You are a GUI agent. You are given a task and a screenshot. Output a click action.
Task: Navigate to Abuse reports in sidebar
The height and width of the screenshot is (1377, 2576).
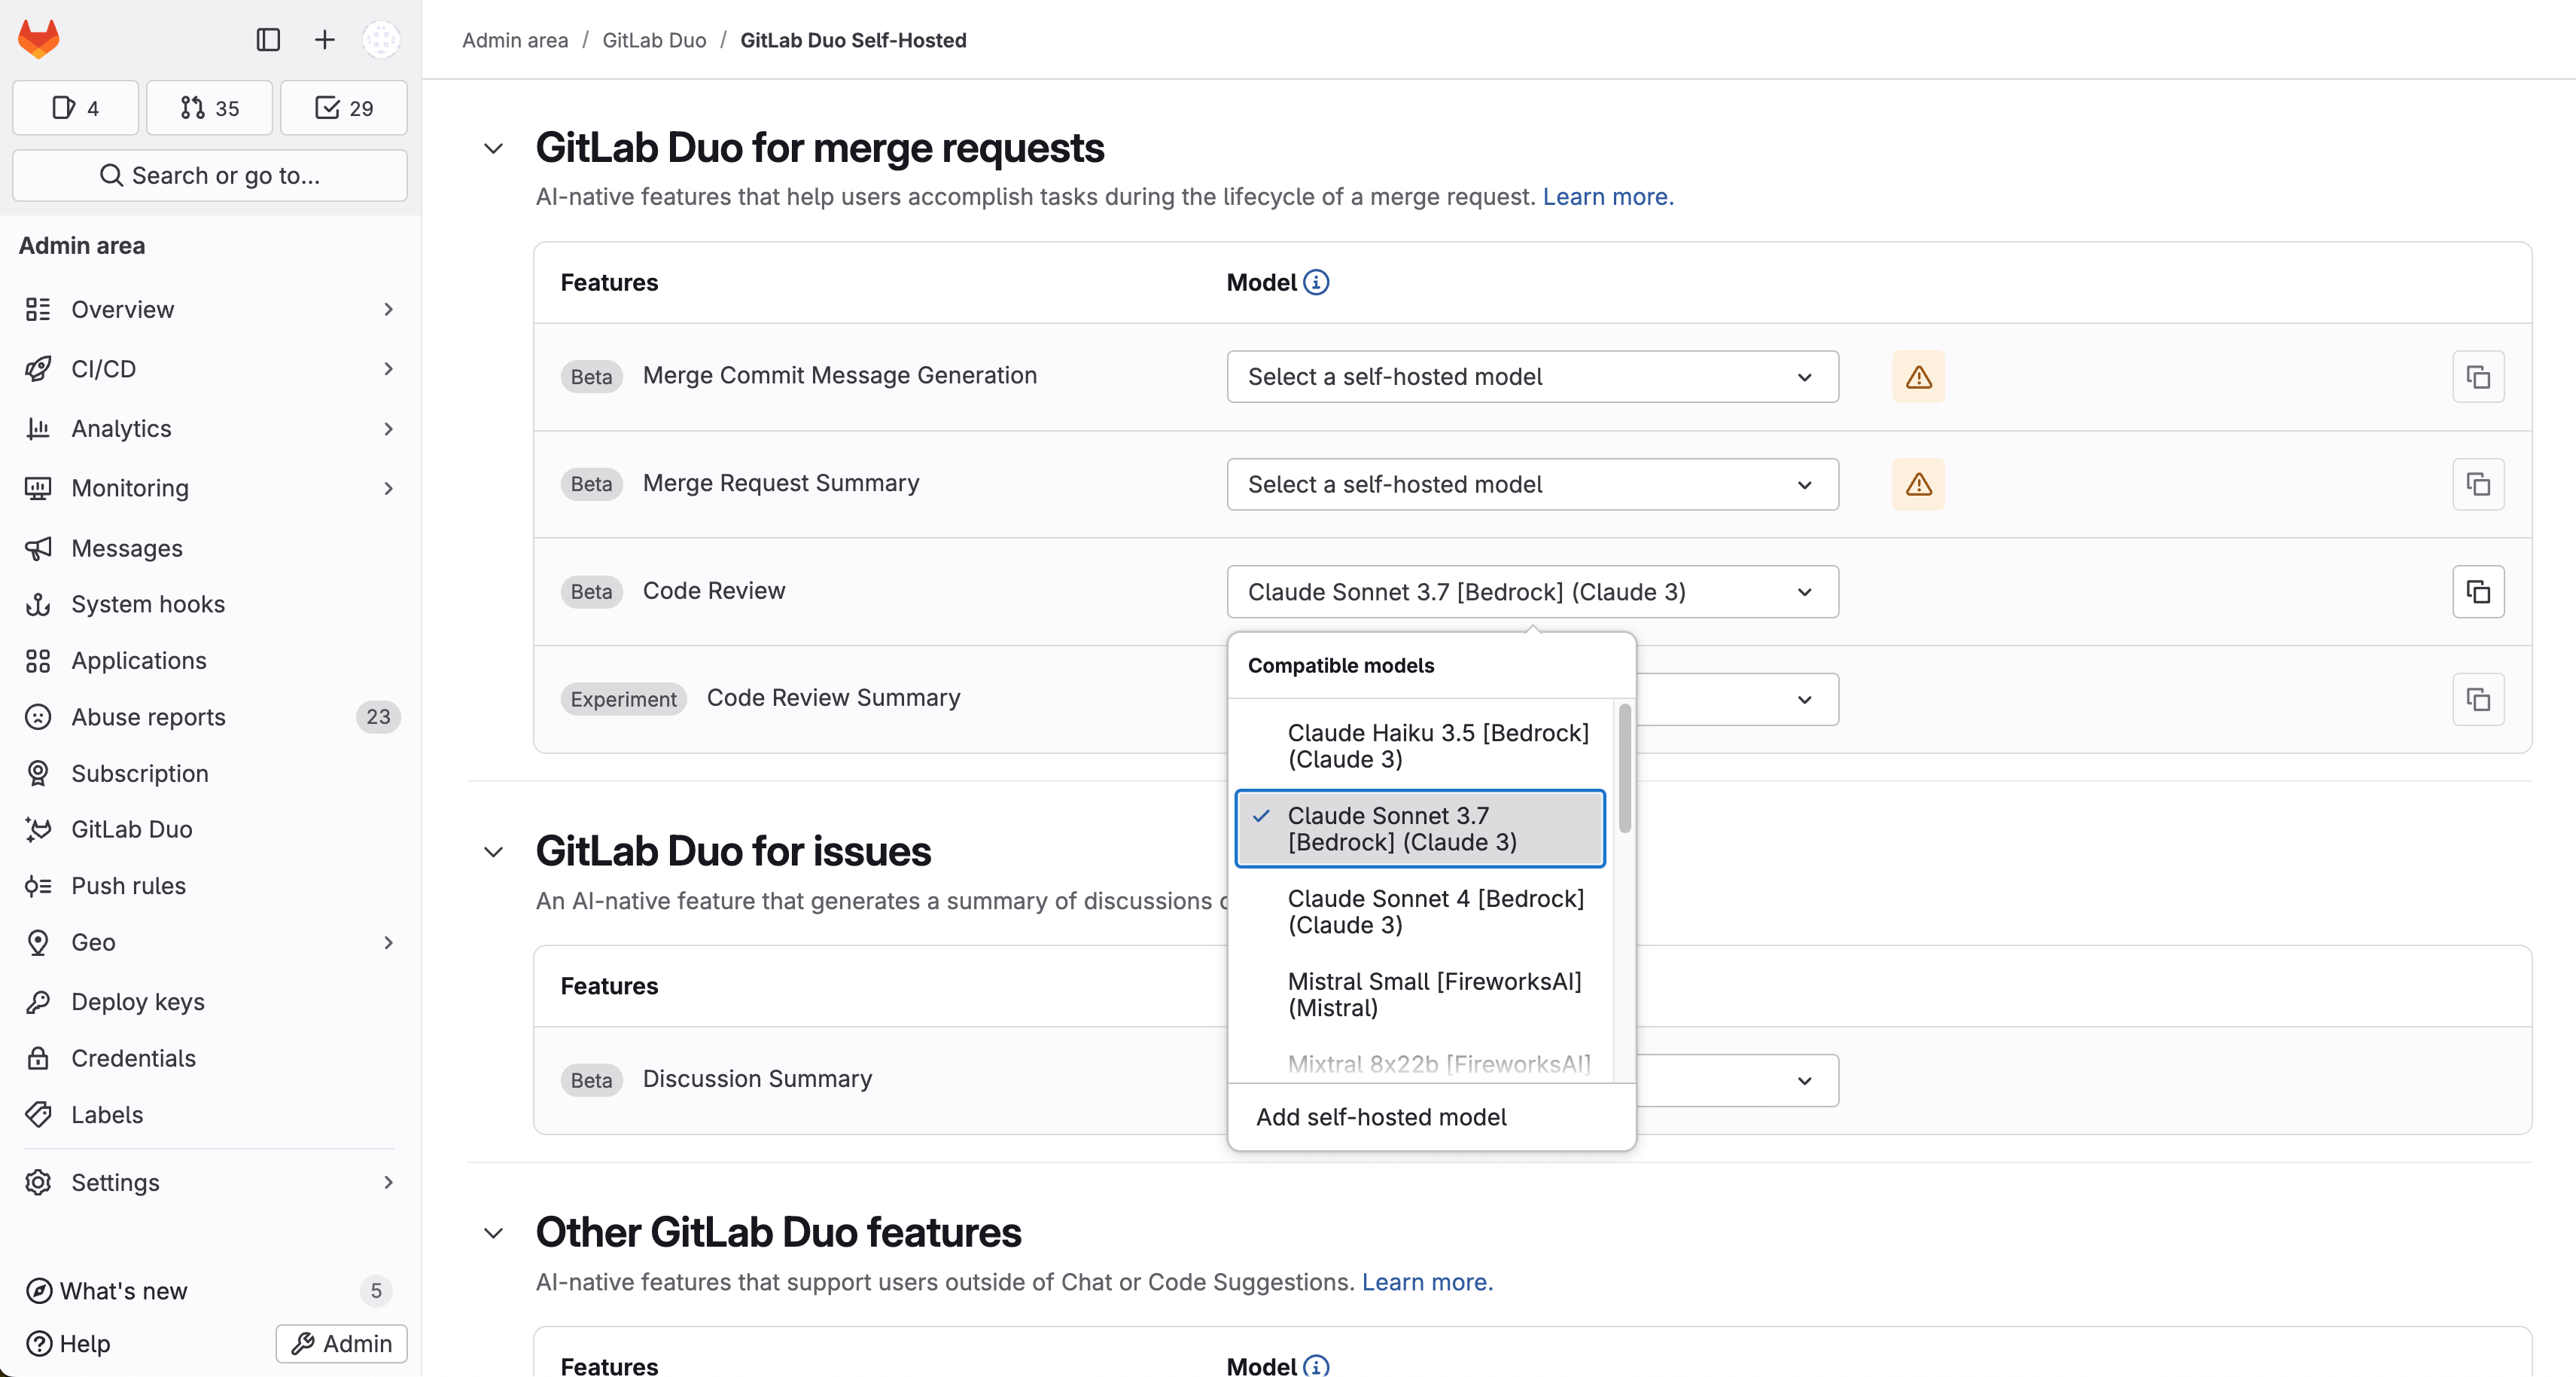tap(148, 716)
